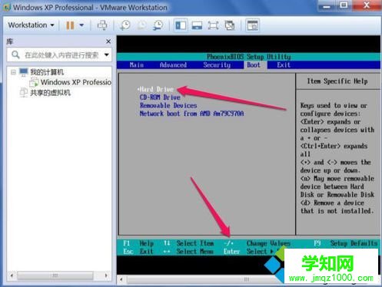Viewport: 382px width, 287px height.
Task: Take a snapshot of the virtual machine
Action: click(x=125, y=25)
